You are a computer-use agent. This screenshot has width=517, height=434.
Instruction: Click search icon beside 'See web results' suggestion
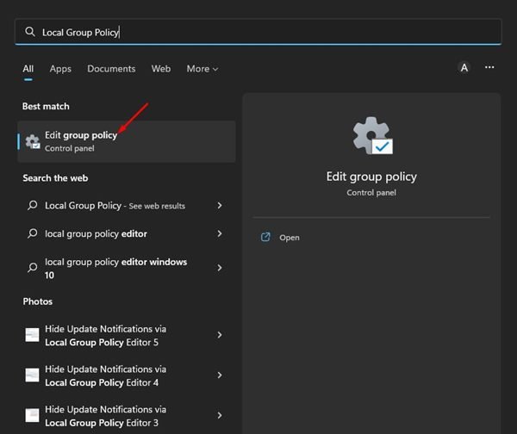tap(33, 206)
